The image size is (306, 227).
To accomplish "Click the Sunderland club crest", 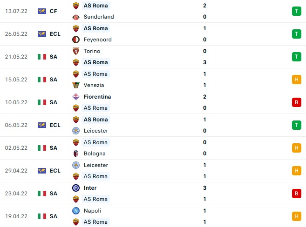I will [x=76, y=17].
